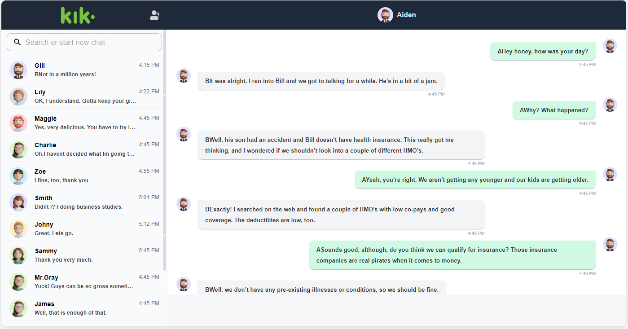This screenshot has height=329, width=628.
Task: Click the avatar next to the green HMO reply
Action: (610, 175)
